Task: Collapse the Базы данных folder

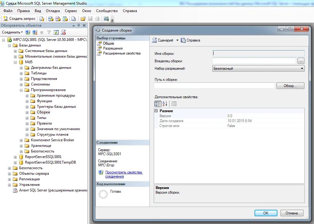Action: click(9, 46)
